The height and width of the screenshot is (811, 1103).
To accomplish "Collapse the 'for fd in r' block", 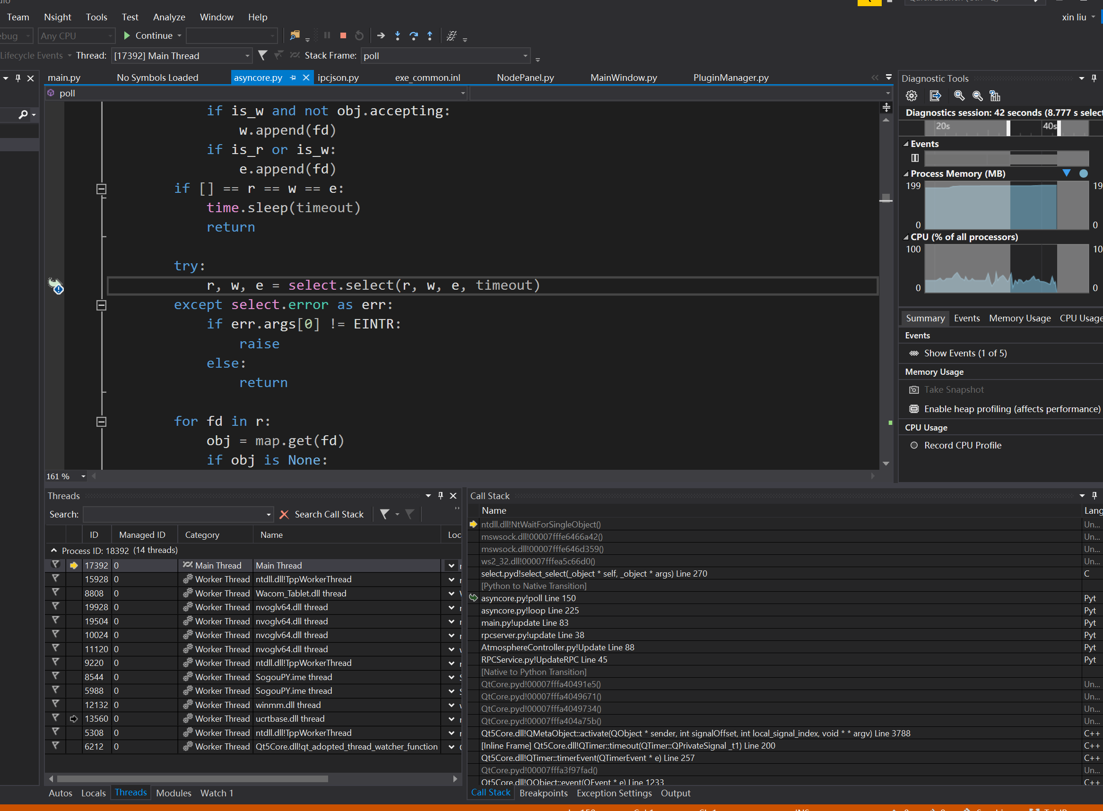I will pyautogui.click(x=101, y=422).
